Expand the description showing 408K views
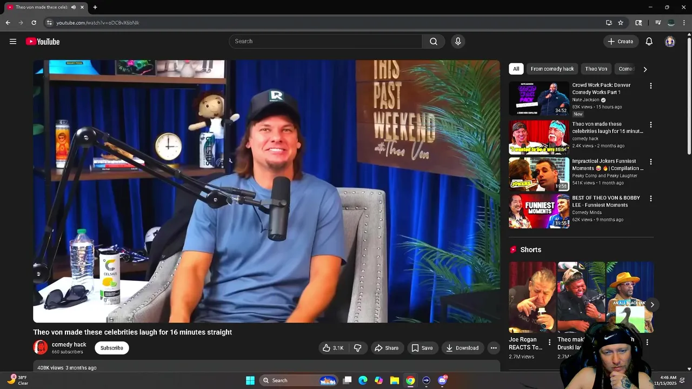This screenshot has height=389, width=692. 267,367
